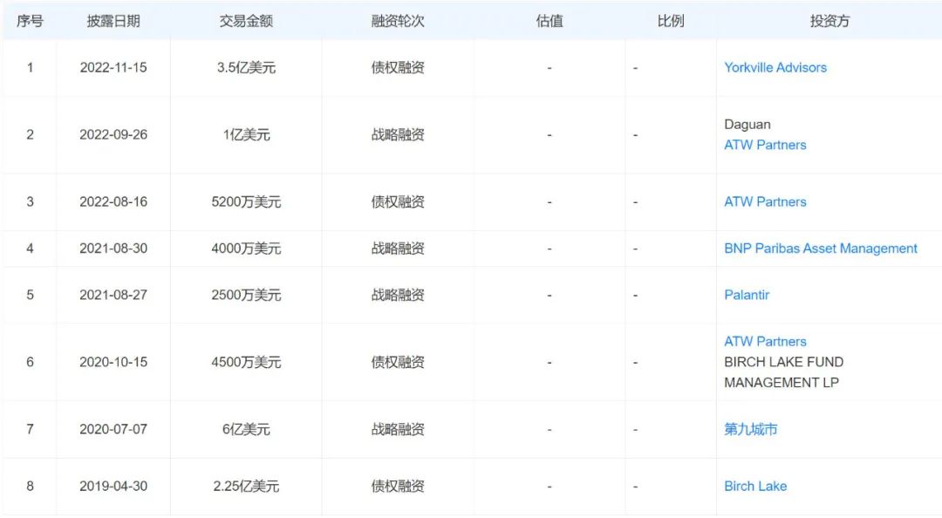
Task: Click the Daguan investor text
Action: [x=747, y=125]
